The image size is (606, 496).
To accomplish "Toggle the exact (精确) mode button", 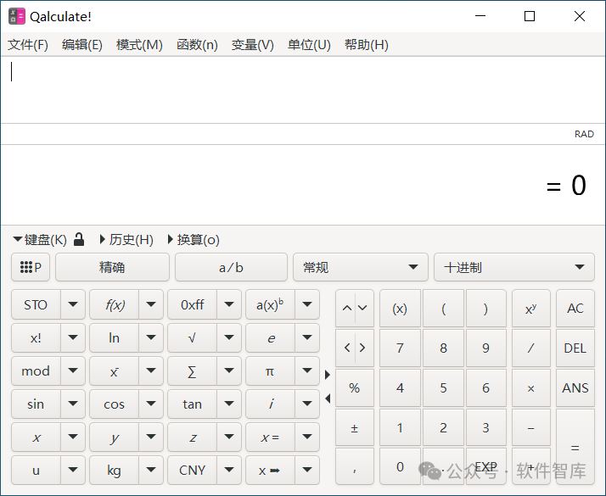I will tap(112, 267).
